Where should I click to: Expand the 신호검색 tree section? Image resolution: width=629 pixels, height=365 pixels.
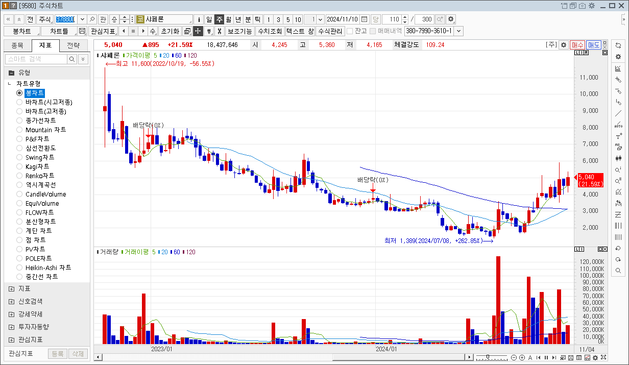point(11,301)
